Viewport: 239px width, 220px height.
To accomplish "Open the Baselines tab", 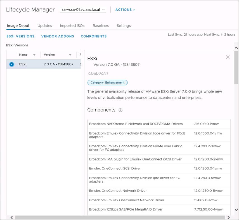I will pos(101,26).
